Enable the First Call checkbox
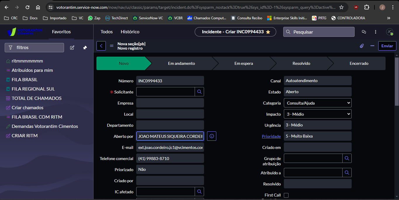The height and width of the screenshot is (200, 399). (286, 195)
